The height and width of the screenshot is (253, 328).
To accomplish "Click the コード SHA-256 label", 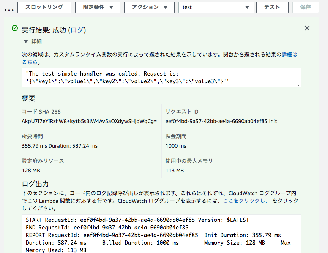I will point(41,112).
